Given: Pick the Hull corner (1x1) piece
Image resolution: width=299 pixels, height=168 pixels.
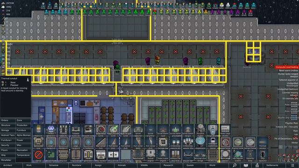Looking at the screenshot, I should (x=101, y=143).
